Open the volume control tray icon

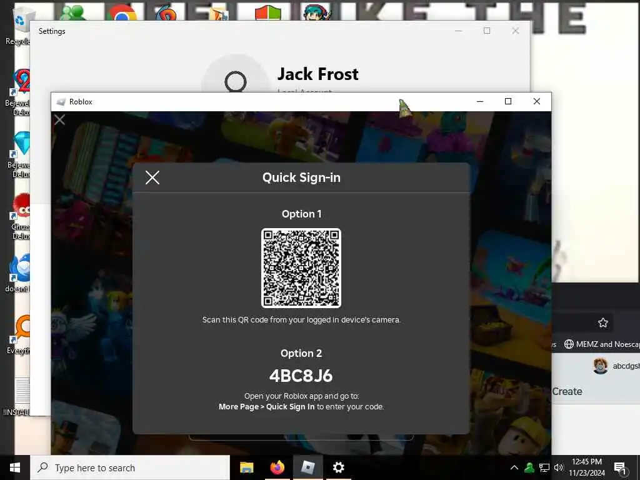coord(559,467)
